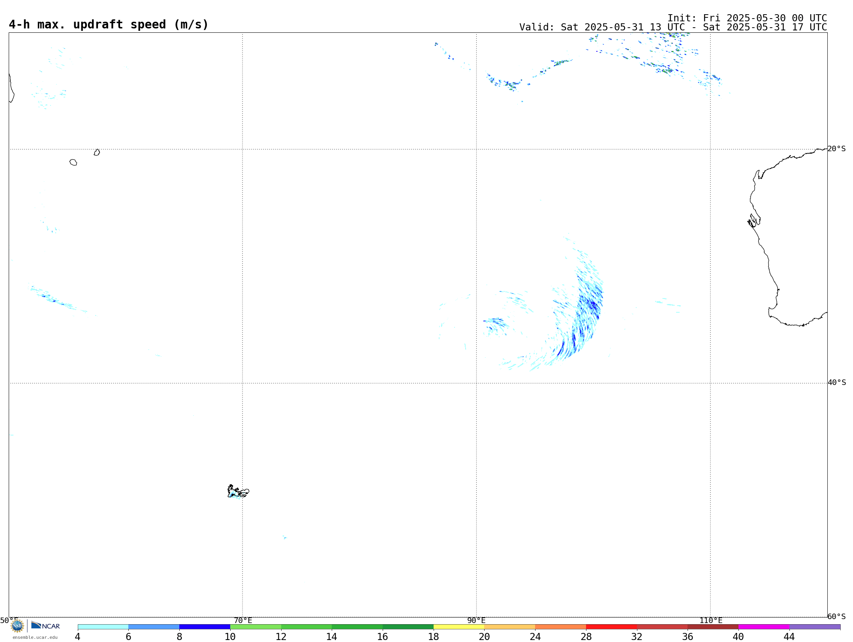Click the Madagascar coast outline at left edge
Image resolution: width=853 pixels, height=642 pixels.
11,88
